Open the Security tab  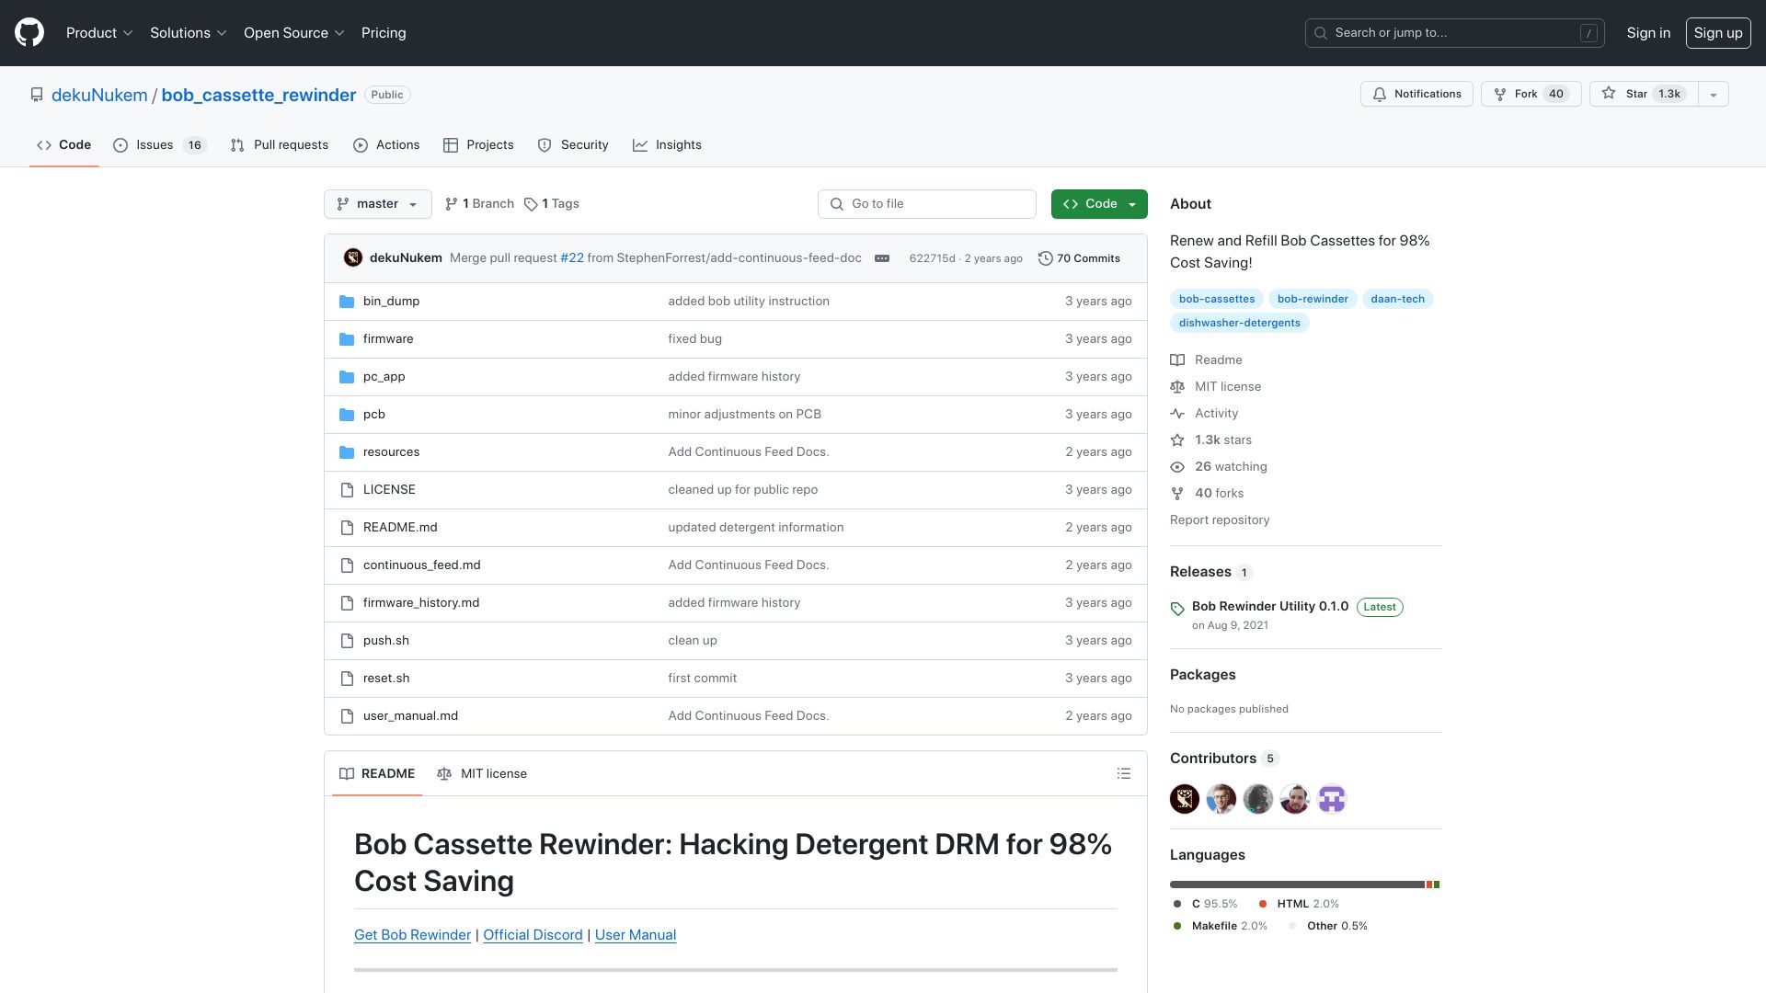(x=573, y=145)
